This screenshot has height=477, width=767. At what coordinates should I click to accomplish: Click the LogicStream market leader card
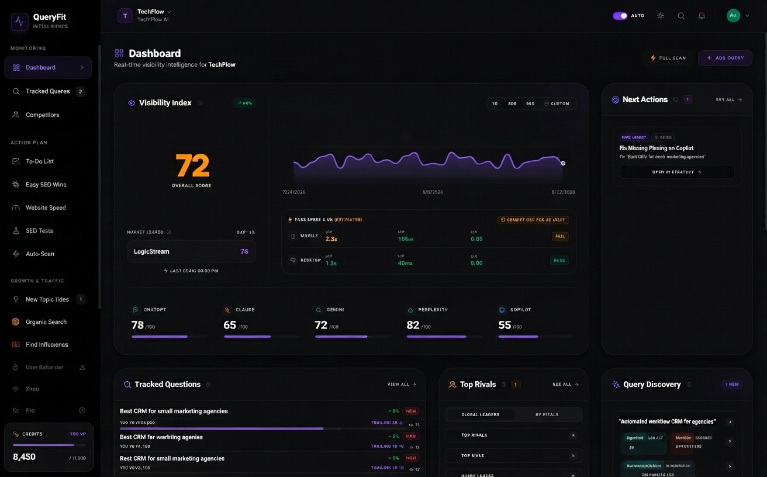click(x=191, y=251)
